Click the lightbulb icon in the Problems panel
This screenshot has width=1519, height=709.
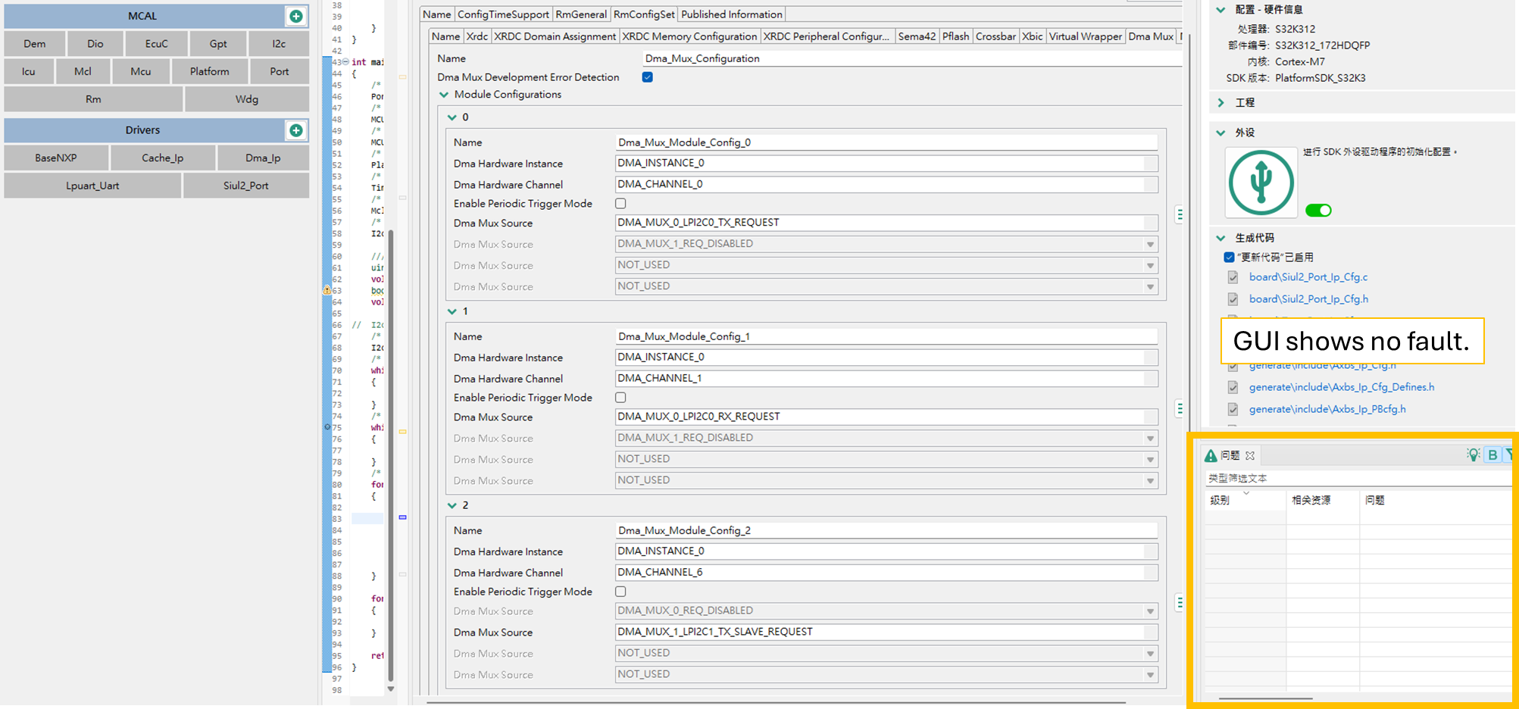pyautogui.click(x=1473, y=454)
